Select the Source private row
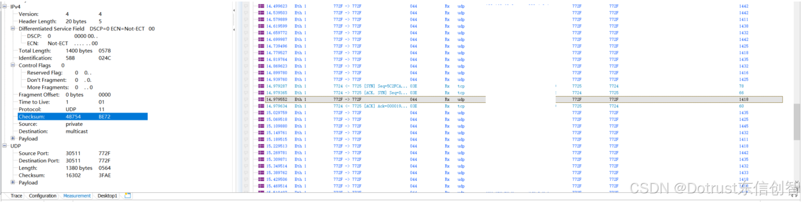This screenshot has height=202, width=802. (x=51, y=124)
